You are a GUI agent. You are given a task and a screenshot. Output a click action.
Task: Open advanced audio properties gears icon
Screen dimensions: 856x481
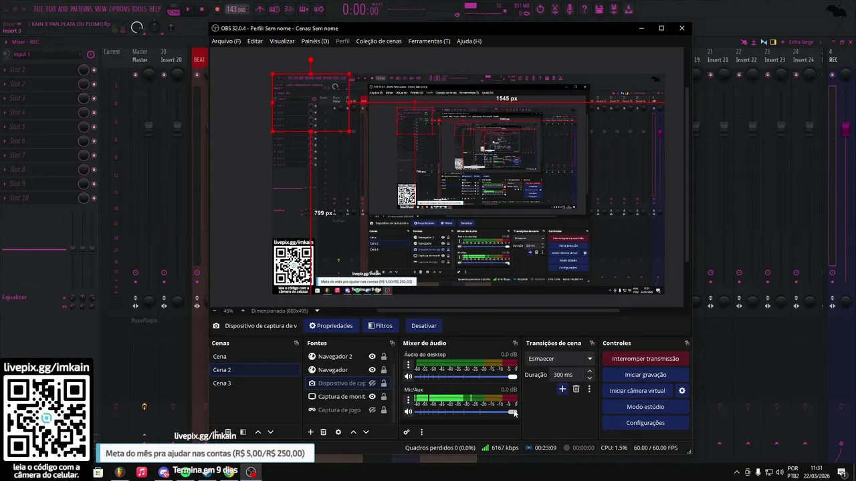[406, 432]
